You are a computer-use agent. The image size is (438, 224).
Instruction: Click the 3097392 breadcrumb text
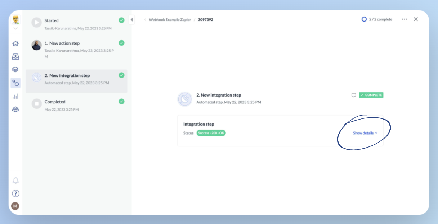pos(206,20)
